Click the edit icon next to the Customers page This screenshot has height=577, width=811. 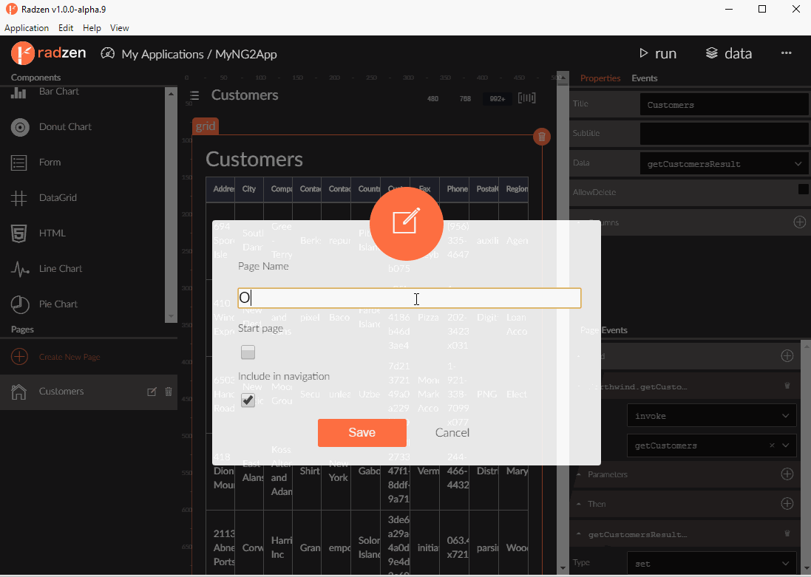tap(152, 392)
